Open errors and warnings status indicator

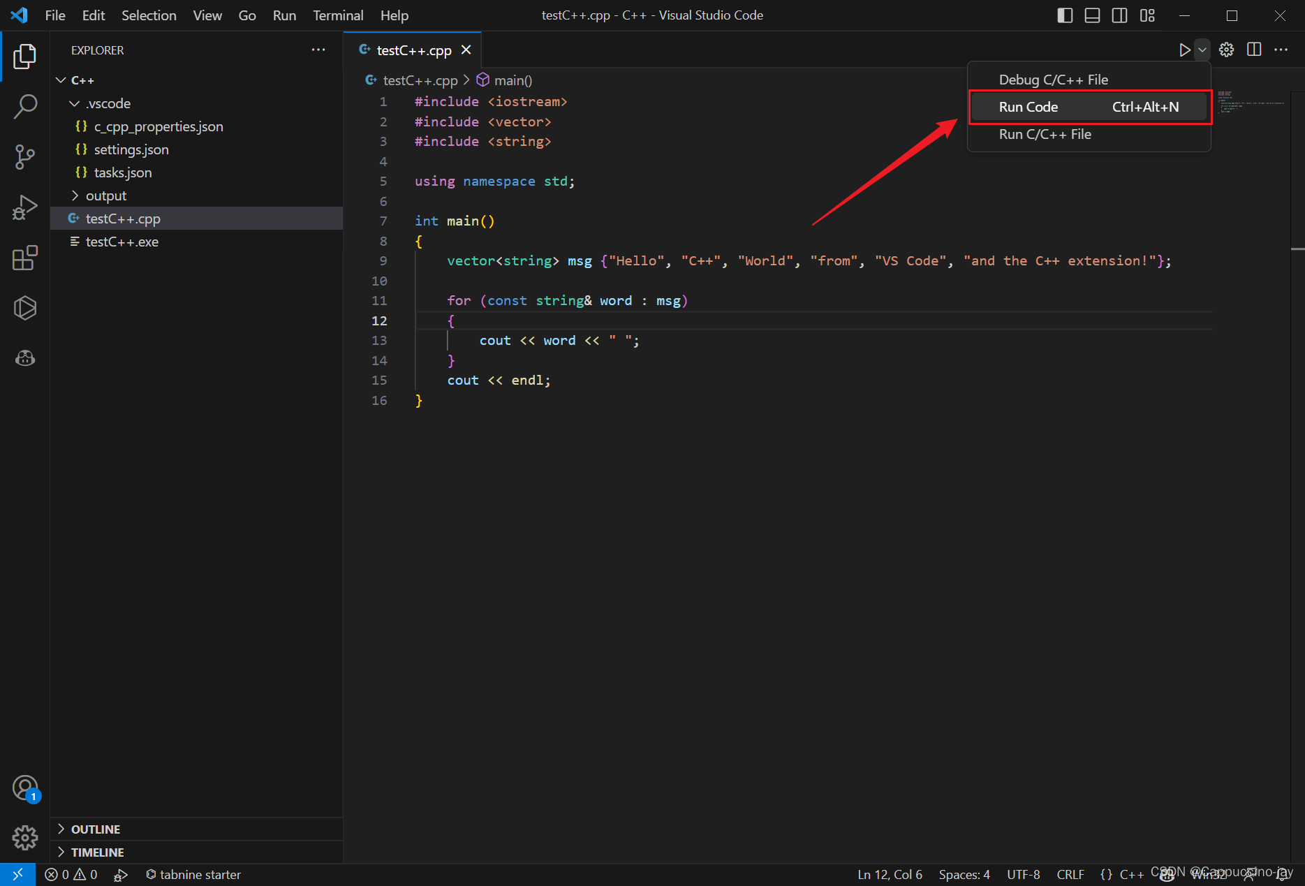point(71,874)
